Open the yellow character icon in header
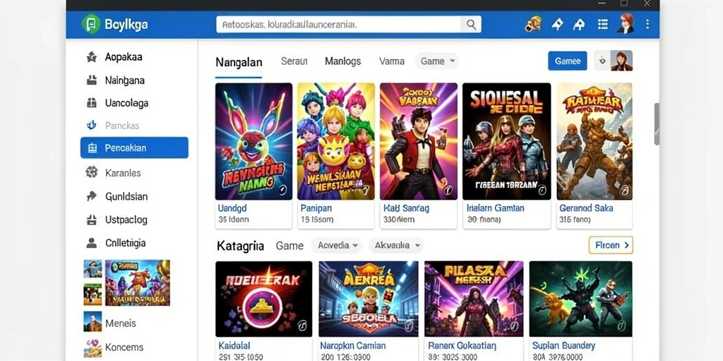Viewport: 723px width, 361px height. pyautogui.click(x=533, y=25)
